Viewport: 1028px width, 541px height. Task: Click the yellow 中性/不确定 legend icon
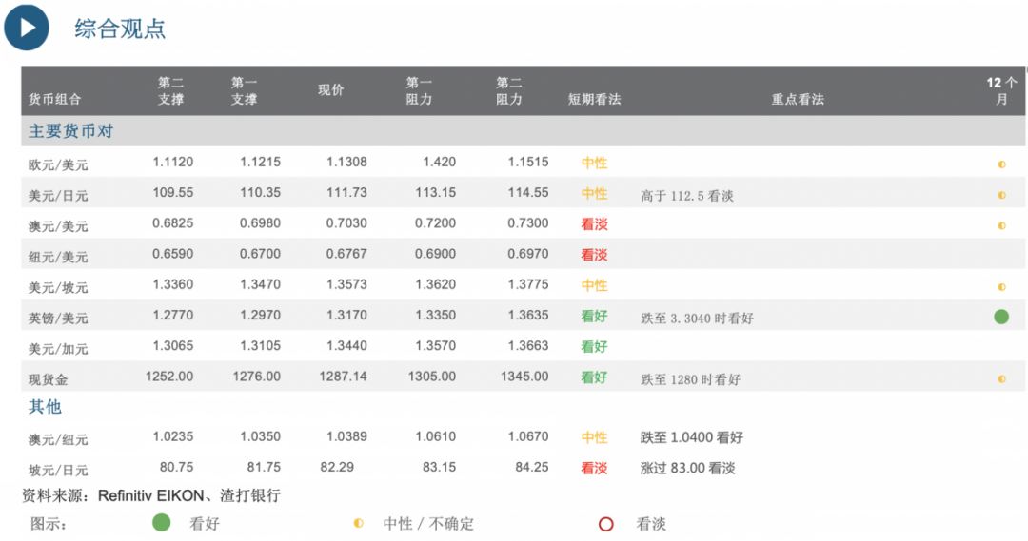click(x=358, y=523)
